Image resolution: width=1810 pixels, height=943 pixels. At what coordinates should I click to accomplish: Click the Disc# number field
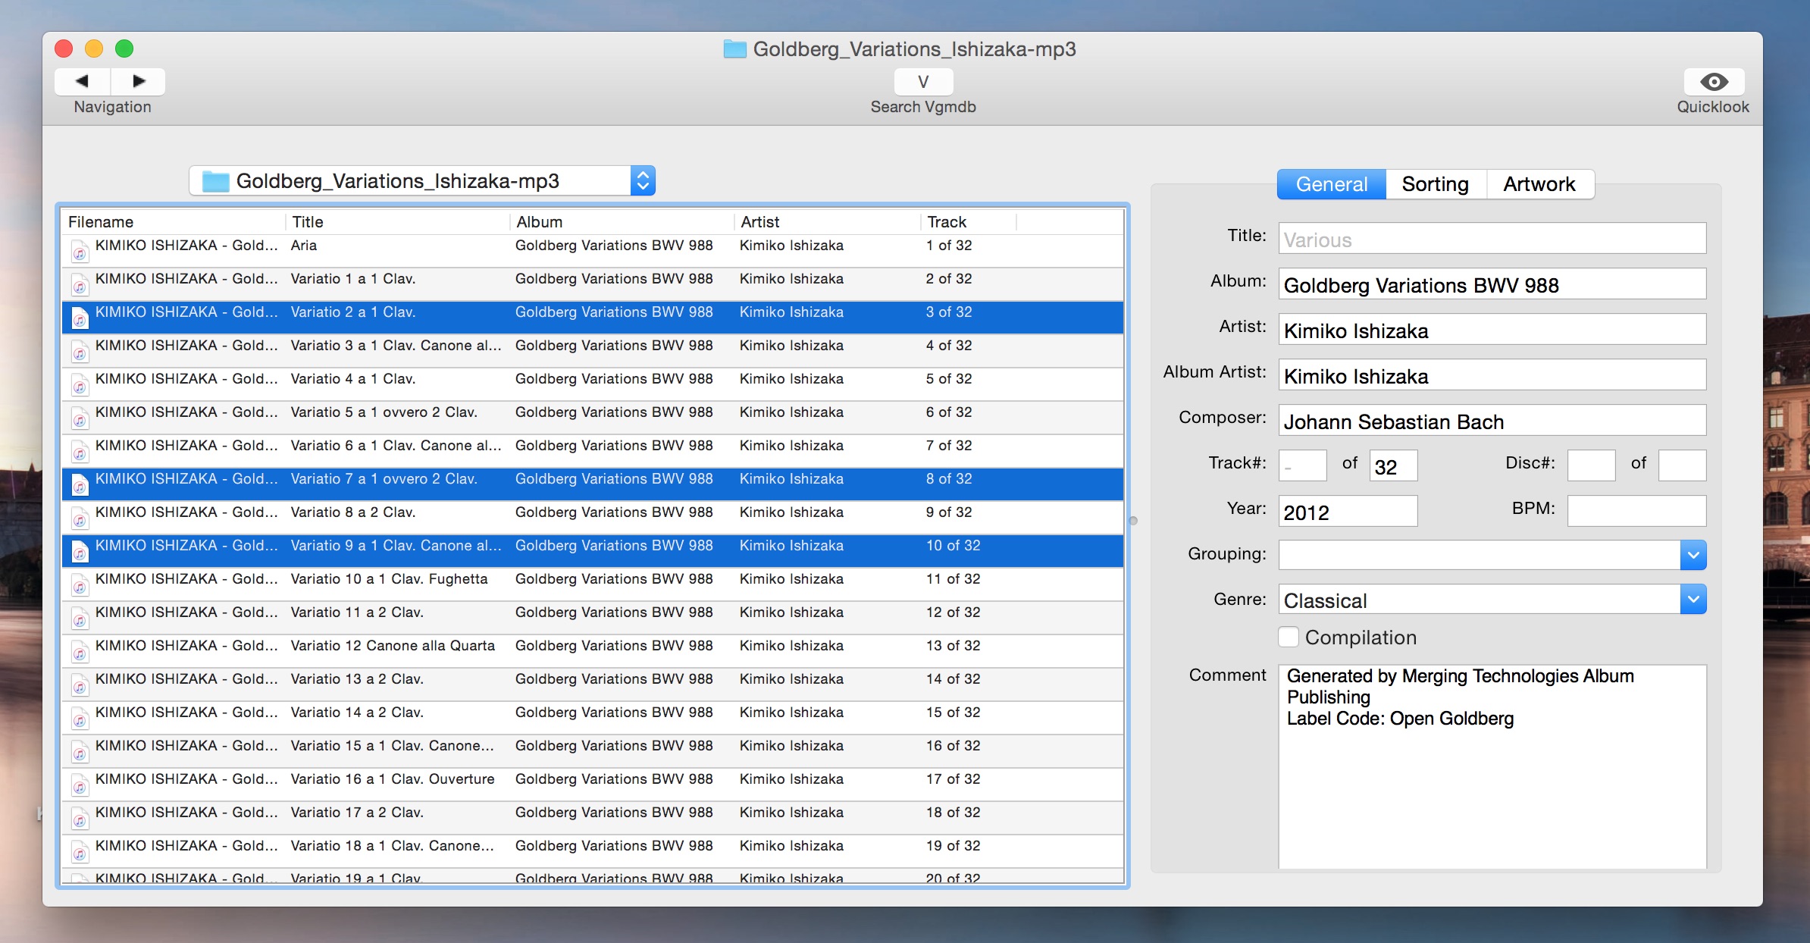(1591, 465)
